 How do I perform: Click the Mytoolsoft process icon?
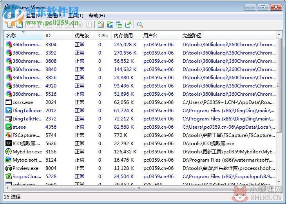coord(9,160)
